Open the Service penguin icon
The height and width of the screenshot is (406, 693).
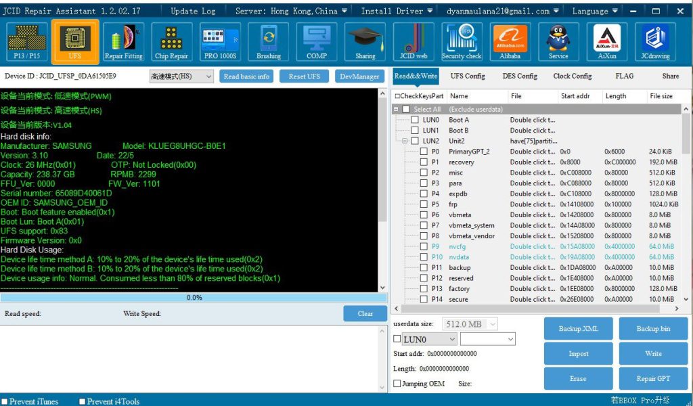click(x=558, y=41)
